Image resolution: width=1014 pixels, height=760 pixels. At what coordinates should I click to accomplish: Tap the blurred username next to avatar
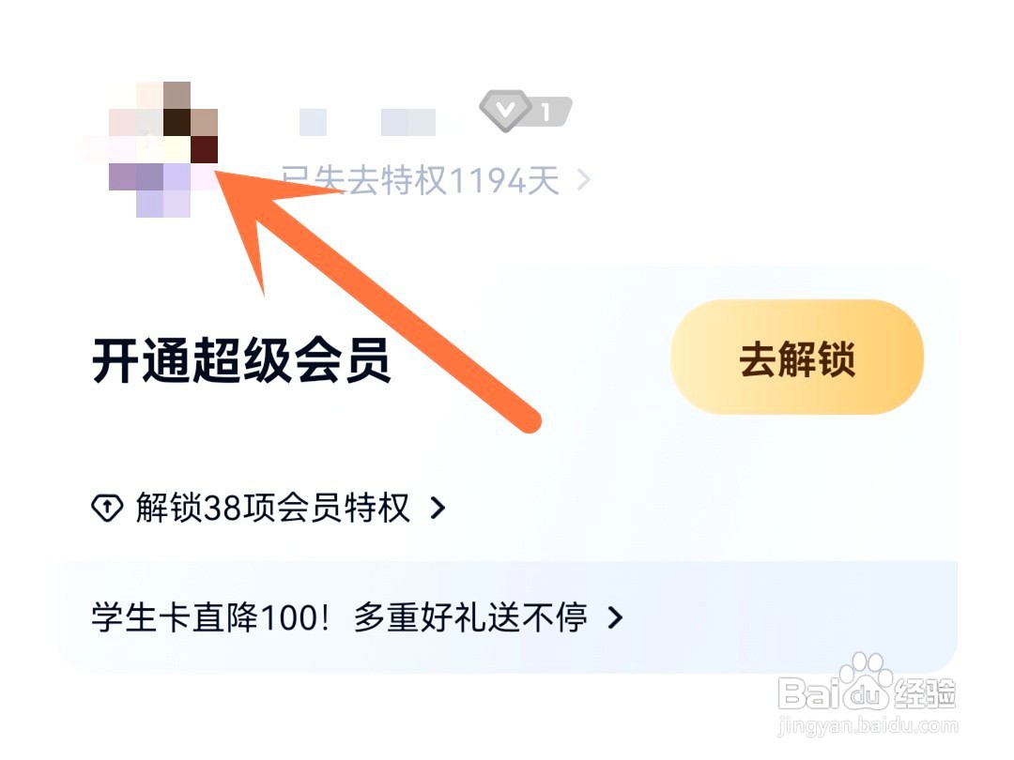pyautogui.click(x=367, y=123)
